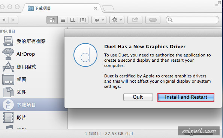The width and height of the screenshot is (223, 138).
Task: Click the All My Files drawer icon
Action: [8, 41]
